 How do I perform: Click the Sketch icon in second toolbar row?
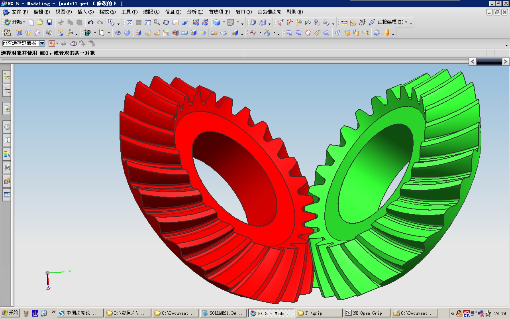pyautogui.click(x=7, y=33)
